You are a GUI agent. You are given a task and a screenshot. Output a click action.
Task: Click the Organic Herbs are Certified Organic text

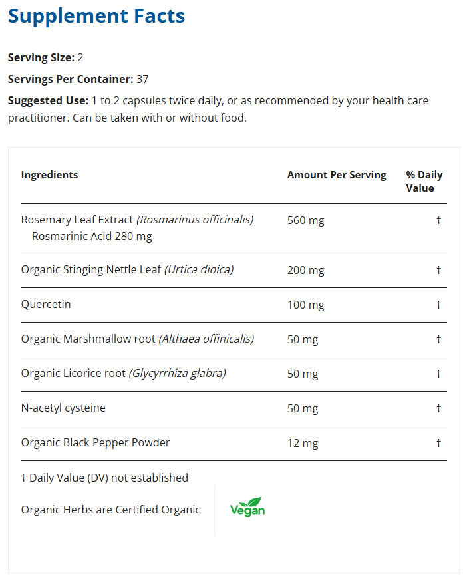(110, 510)
